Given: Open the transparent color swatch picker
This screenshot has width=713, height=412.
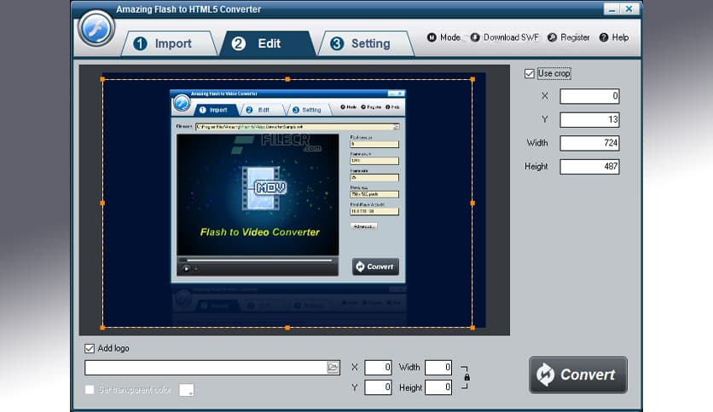Looking at the screenshot, I should 187,390.
